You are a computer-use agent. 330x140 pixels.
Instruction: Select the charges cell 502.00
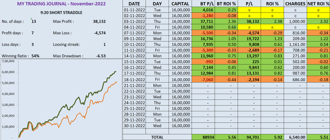coord(295,62)
